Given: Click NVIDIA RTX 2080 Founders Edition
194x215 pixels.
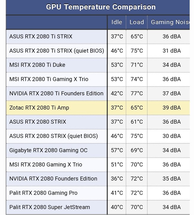Looking at the screenshot, I should pos(53,179).
